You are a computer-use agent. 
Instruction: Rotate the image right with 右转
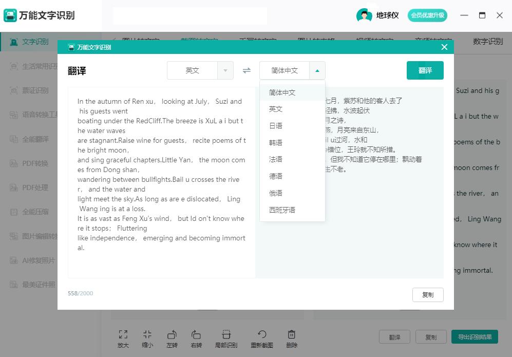point(196,338)
